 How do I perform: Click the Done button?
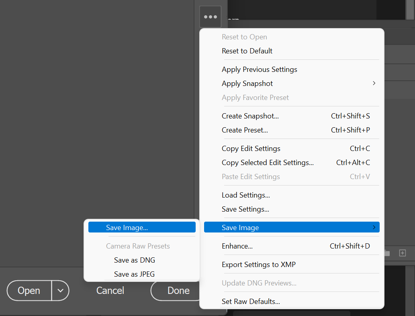pos(178,290)
